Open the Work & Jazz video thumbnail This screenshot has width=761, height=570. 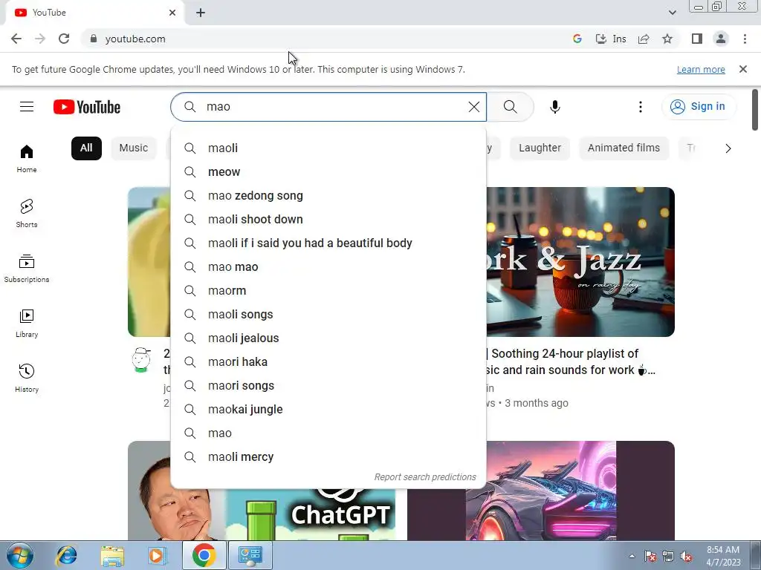click(580, 262)
